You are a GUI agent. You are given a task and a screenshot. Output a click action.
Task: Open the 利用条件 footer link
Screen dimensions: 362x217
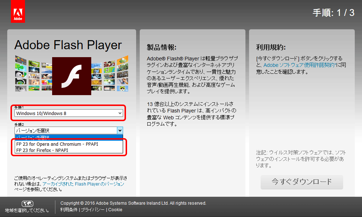[69, 210]
